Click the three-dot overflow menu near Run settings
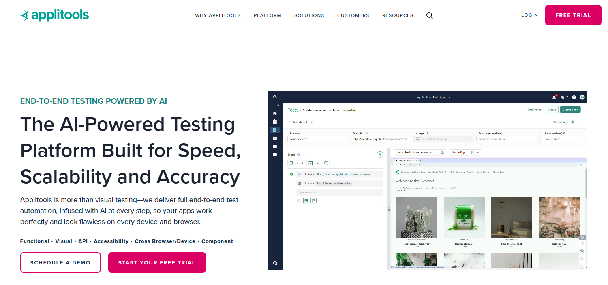The width and height of the screenshot is (608, 285). (x=580, y=122)
